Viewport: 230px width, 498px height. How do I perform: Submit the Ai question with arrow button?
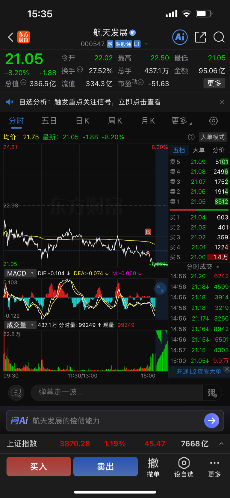[211, 421]
